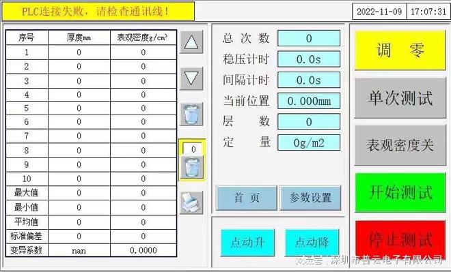451x272 pixels.
Task: Click the 标准偏差 row label
Action: pyautogui.click(x=27, y=236)
